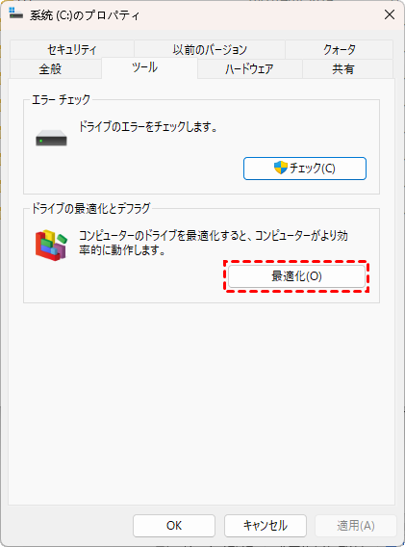Click the hard drive icon under エラー チェック
Image resolution: width=405 pixels, height=547 pixels.
(51, 138)
